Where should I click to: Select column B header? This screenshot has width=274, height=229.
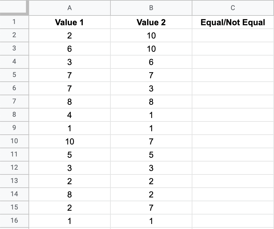[x=151, y=8]
